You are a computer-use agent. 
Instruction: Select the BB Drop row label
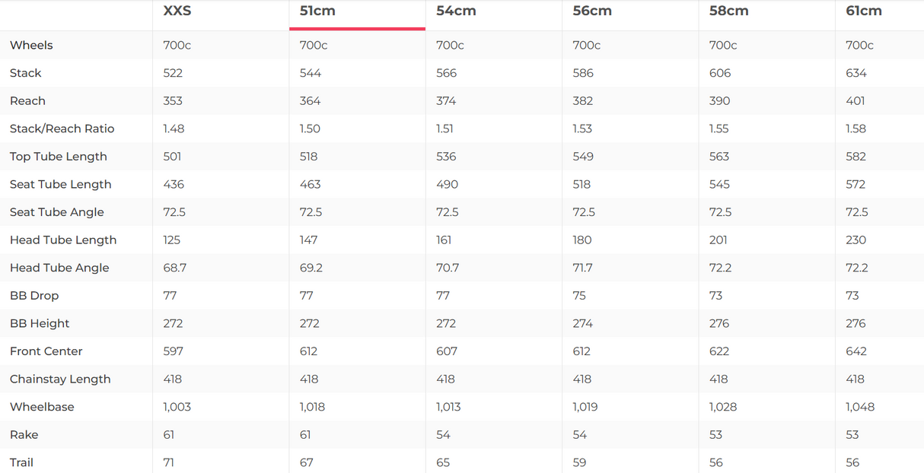34,296
